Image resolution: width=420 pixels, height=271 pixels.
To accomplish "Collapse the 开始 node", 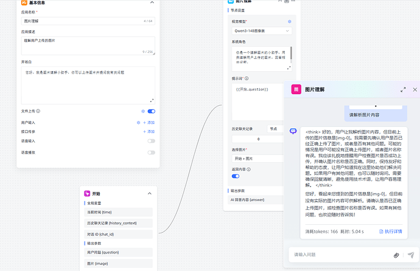I will [150, 193].
